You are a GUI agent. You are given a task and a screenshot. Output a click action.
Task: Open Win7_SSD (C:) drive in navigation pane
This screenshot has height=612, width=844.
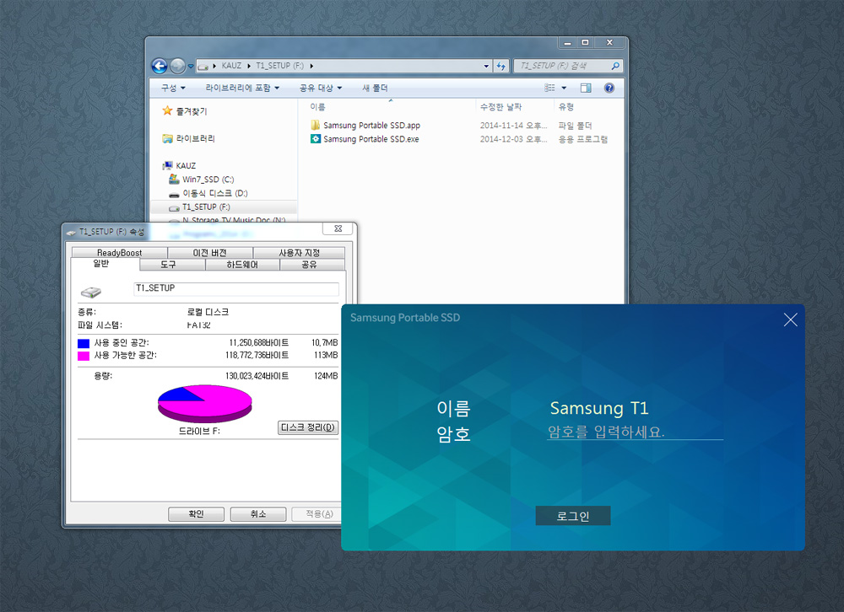208,180
